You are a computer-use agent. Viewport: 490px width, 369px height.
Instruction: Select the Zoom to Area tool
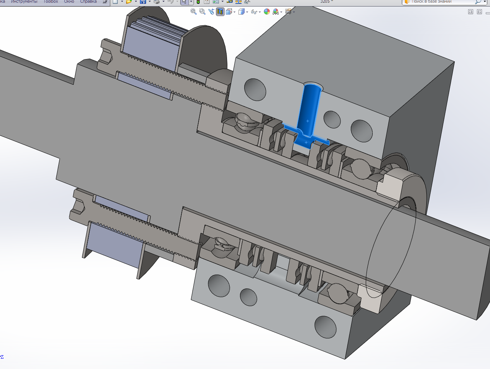(202, 12)
